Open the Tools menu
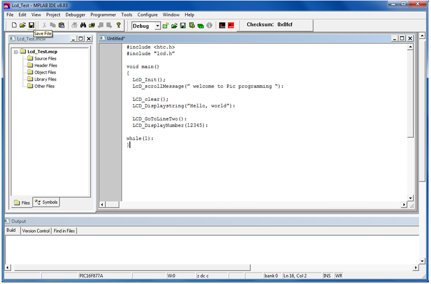The height and width of the screenshot is (284, 431). coord(127,15)
